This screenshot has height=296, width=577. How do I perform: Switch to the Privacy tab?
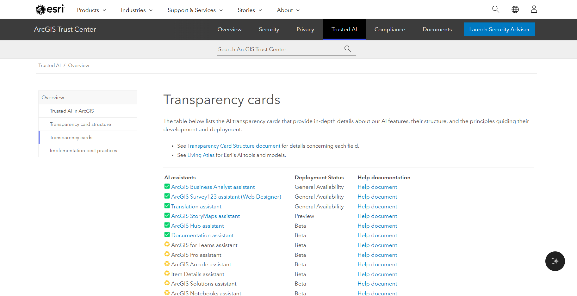click(x=305, y=29)
